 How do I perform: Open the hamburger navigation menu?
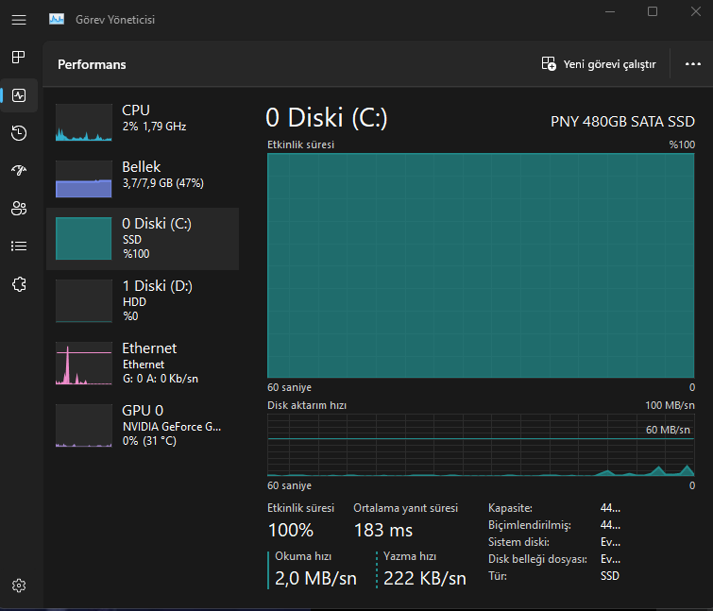click(x=19, y=19)
